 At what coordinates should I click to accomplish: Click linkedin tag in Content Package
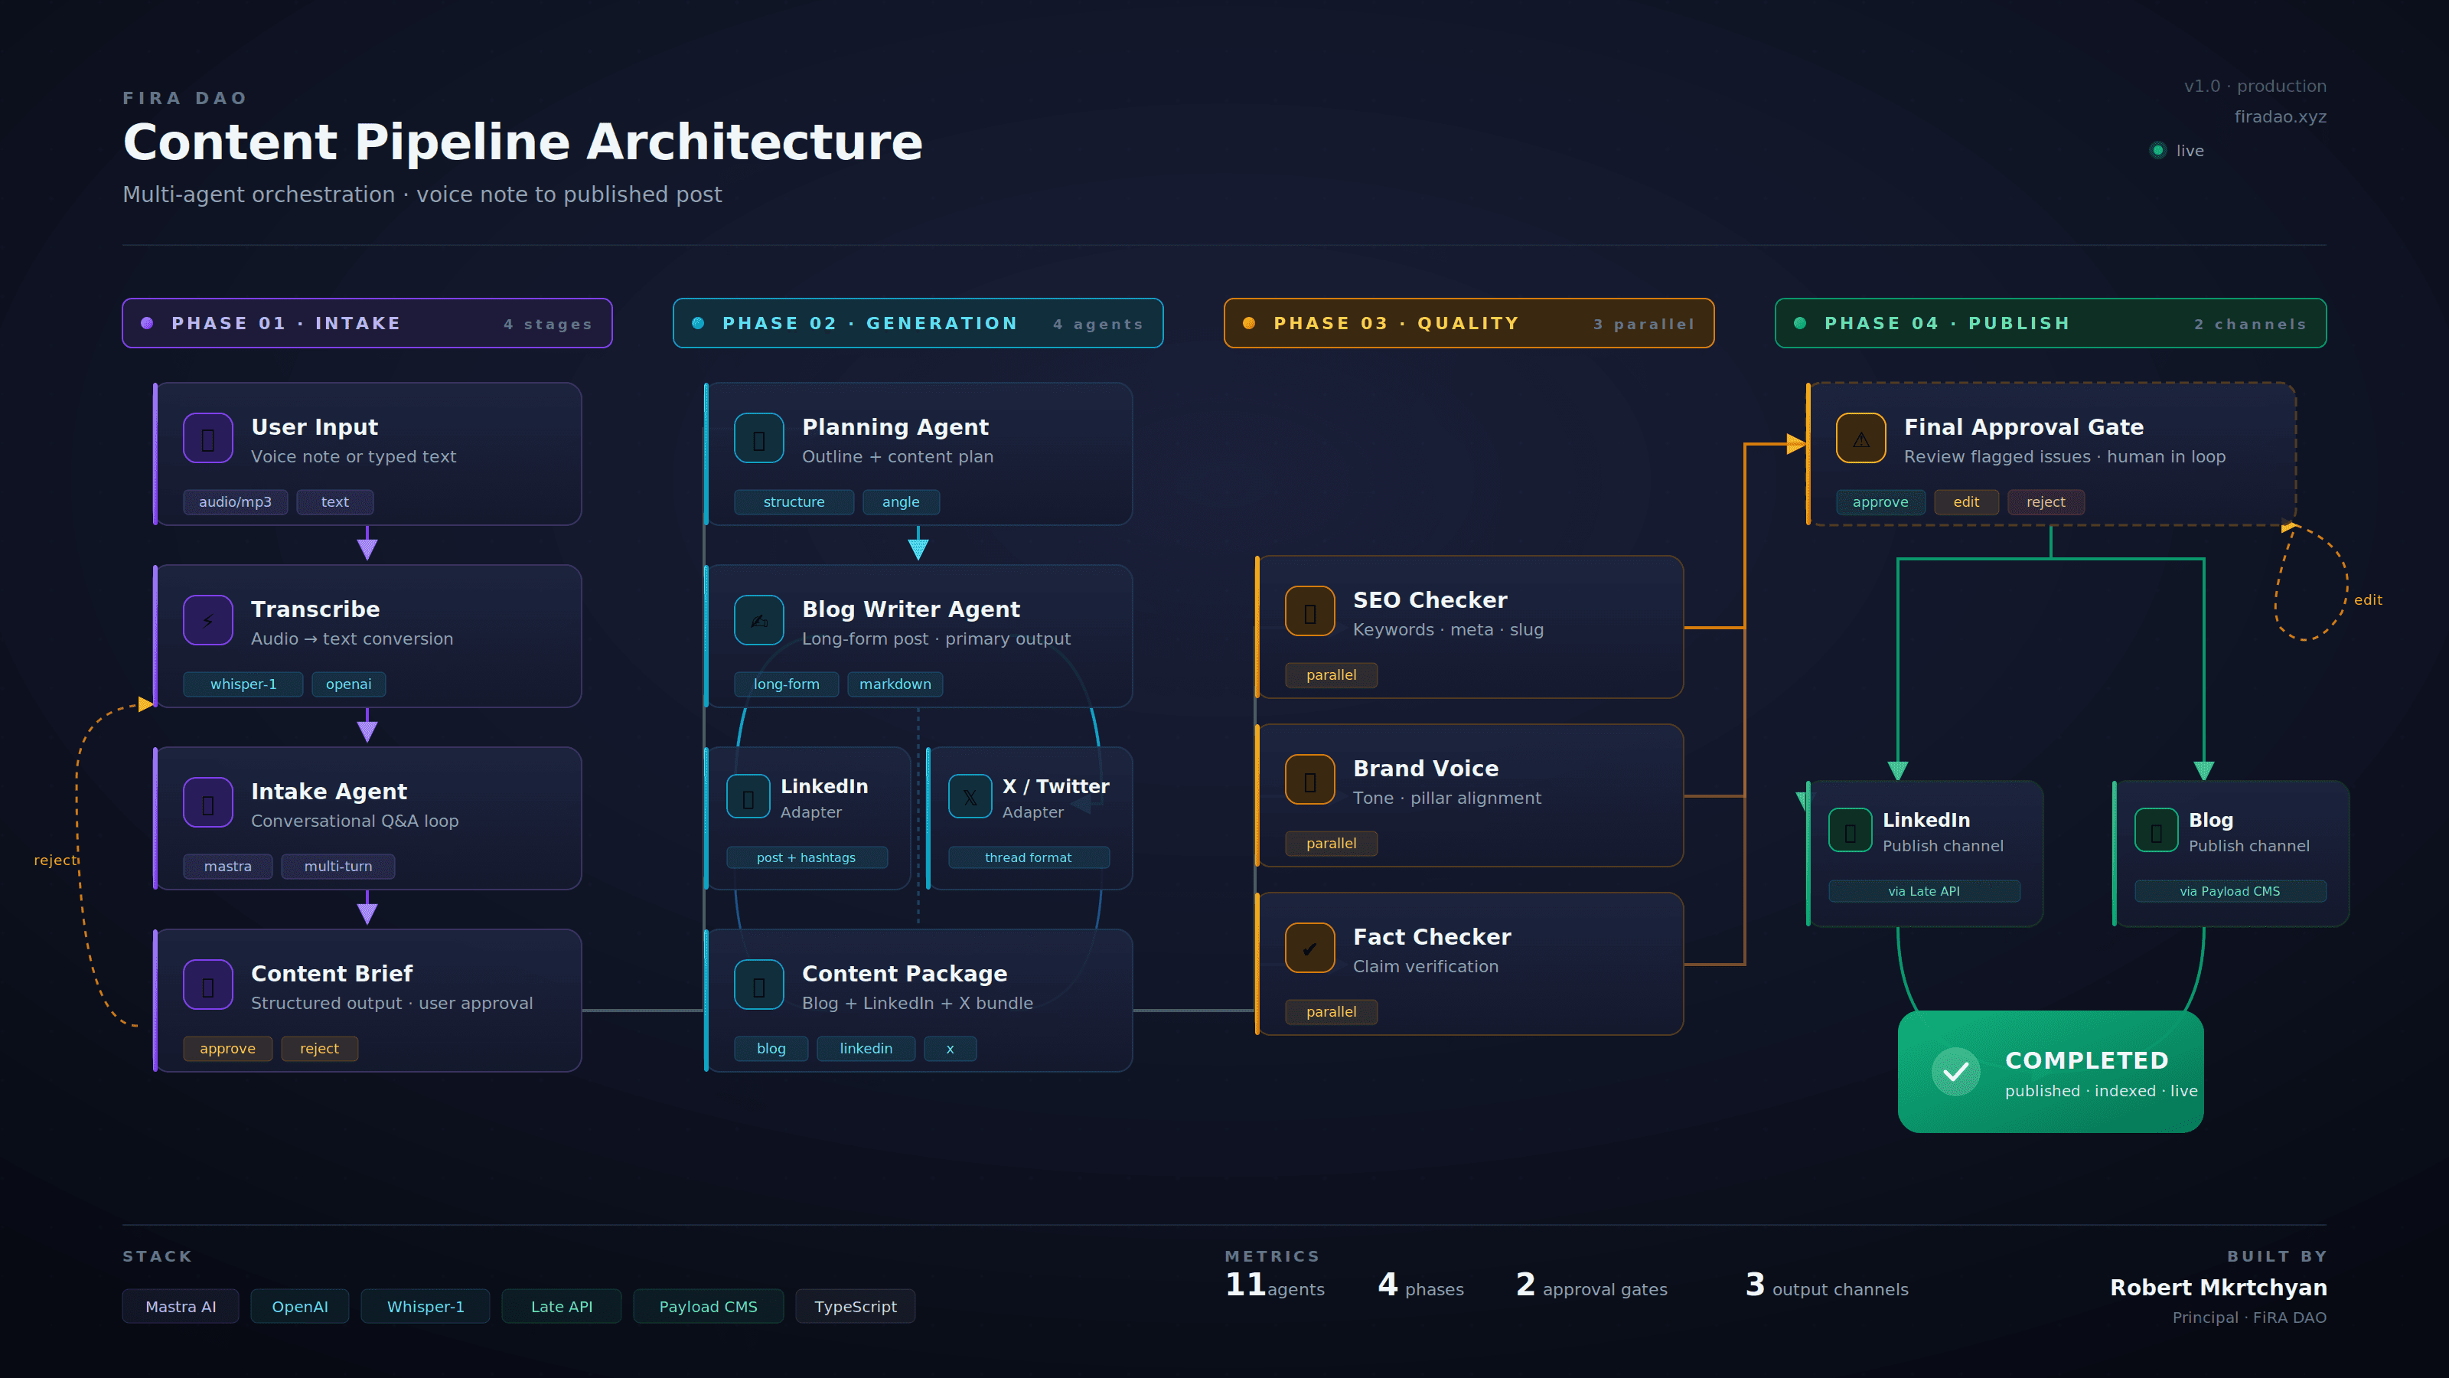coord(866,1048)
